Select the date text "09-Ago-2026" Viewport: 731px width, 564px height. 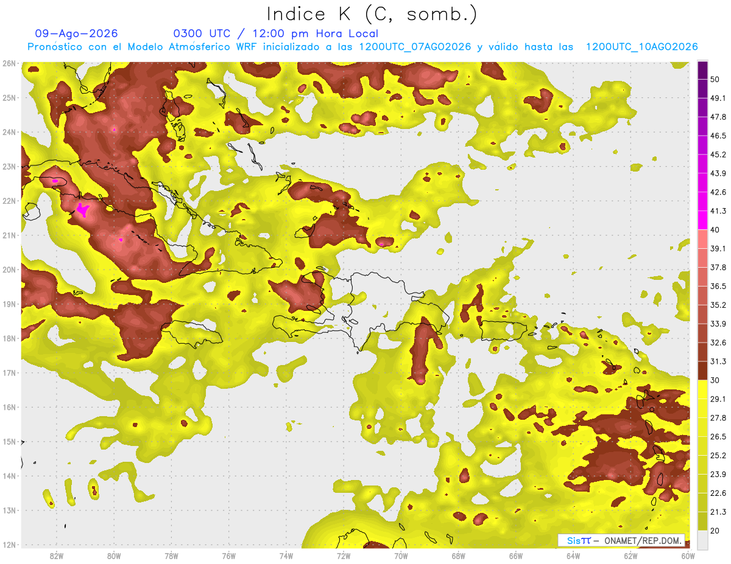(77, 33)
